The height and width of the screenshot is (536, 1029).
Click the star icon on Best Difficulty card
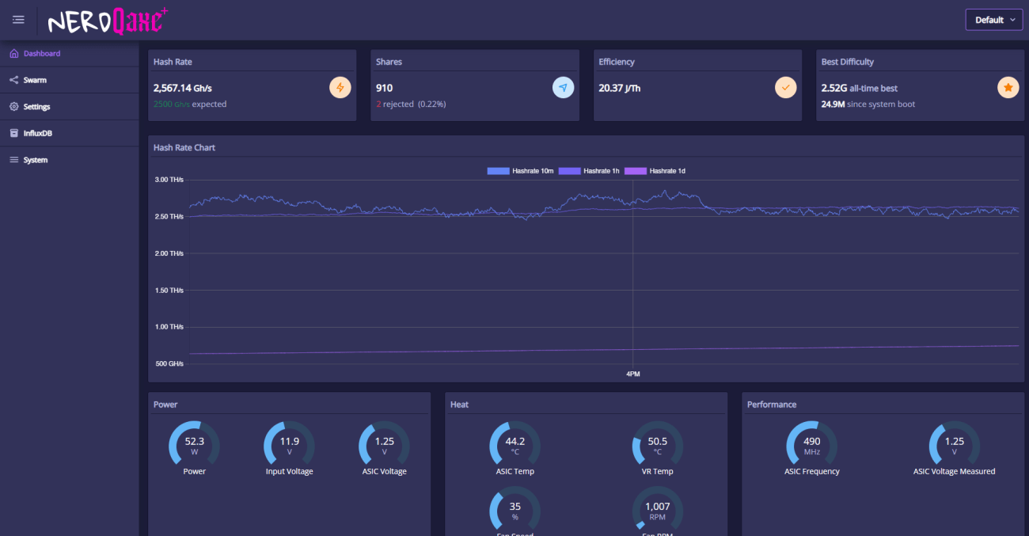click(x=1008, y=87)
